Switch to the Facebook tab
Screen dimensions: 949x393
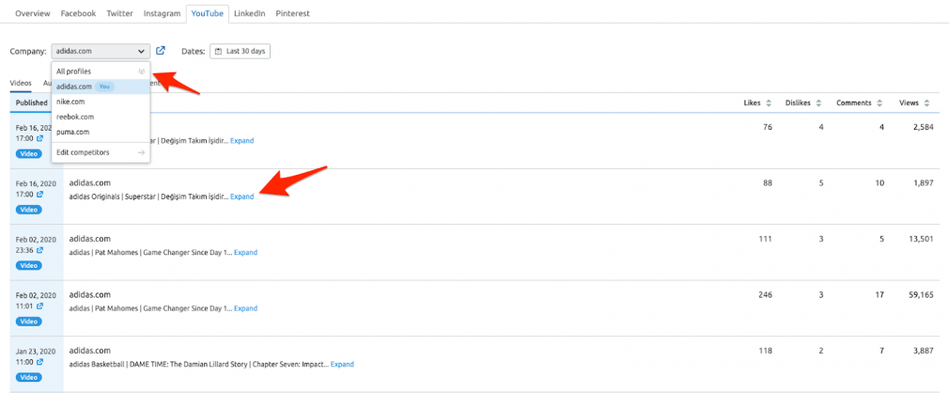click(x=78, y=13)
